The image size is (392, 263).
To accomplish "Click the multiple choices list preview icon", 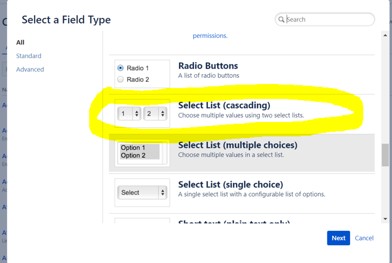I will point(142,153).
